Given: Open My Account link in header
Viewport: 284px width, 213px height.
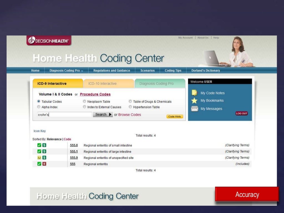Looking at the screenshot, I should coord(185,38).
